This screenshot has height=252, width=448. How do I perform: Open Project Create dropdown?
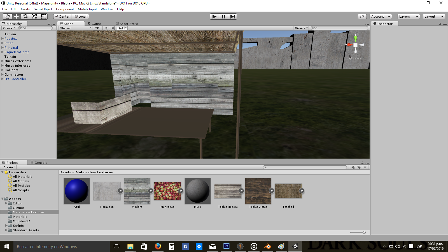coord(9,167)
